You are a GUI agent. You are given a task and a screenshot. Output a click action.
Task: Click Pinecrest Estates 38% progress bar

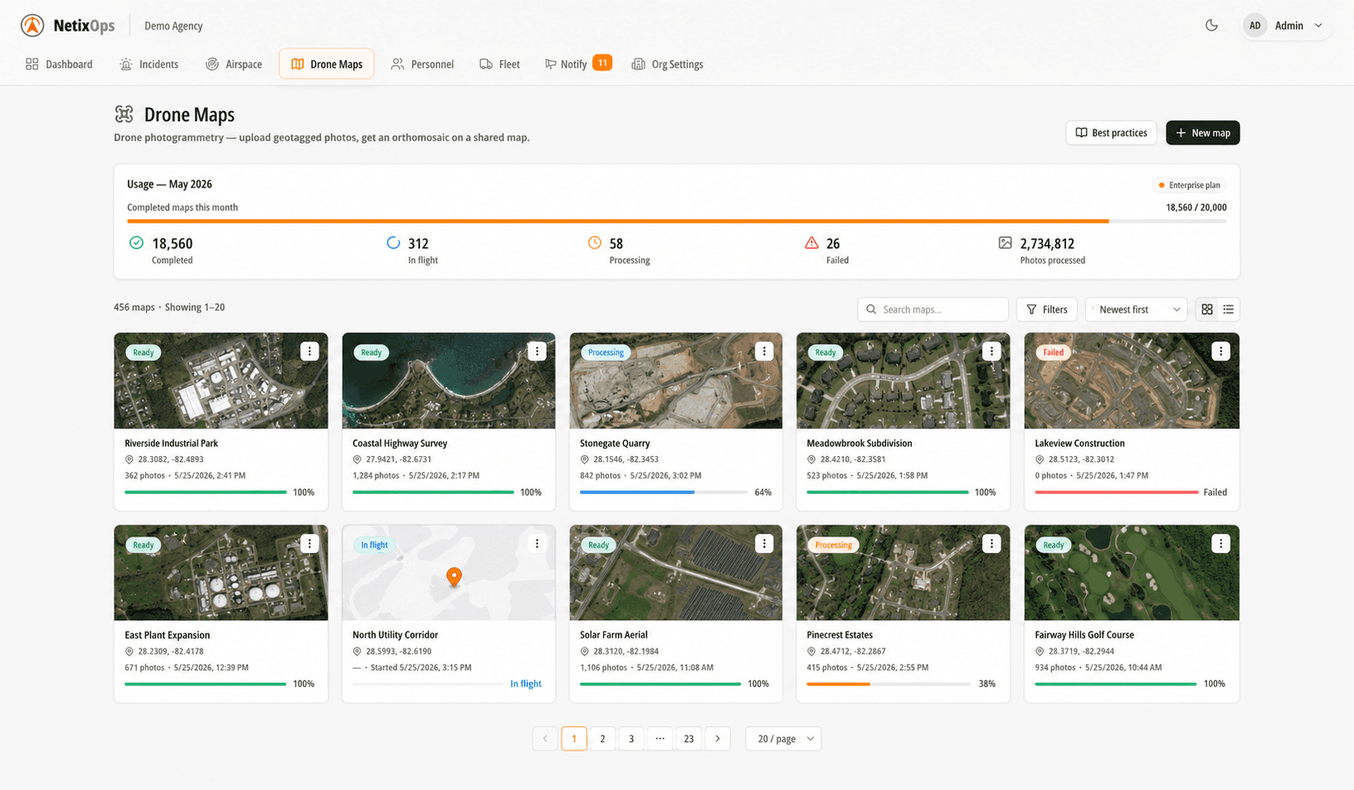click(x=889, y=684)
